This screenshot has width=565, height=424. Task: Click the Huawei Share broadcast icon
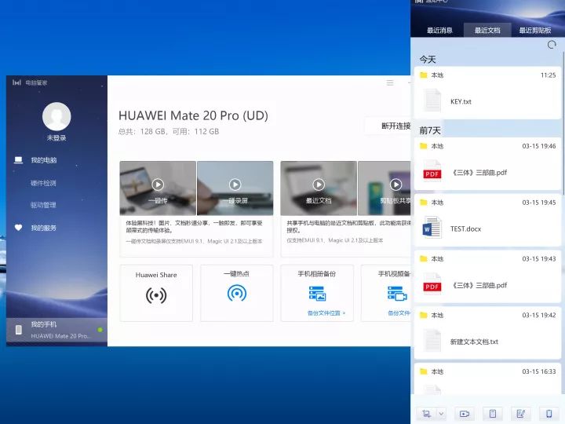(156, 295)
